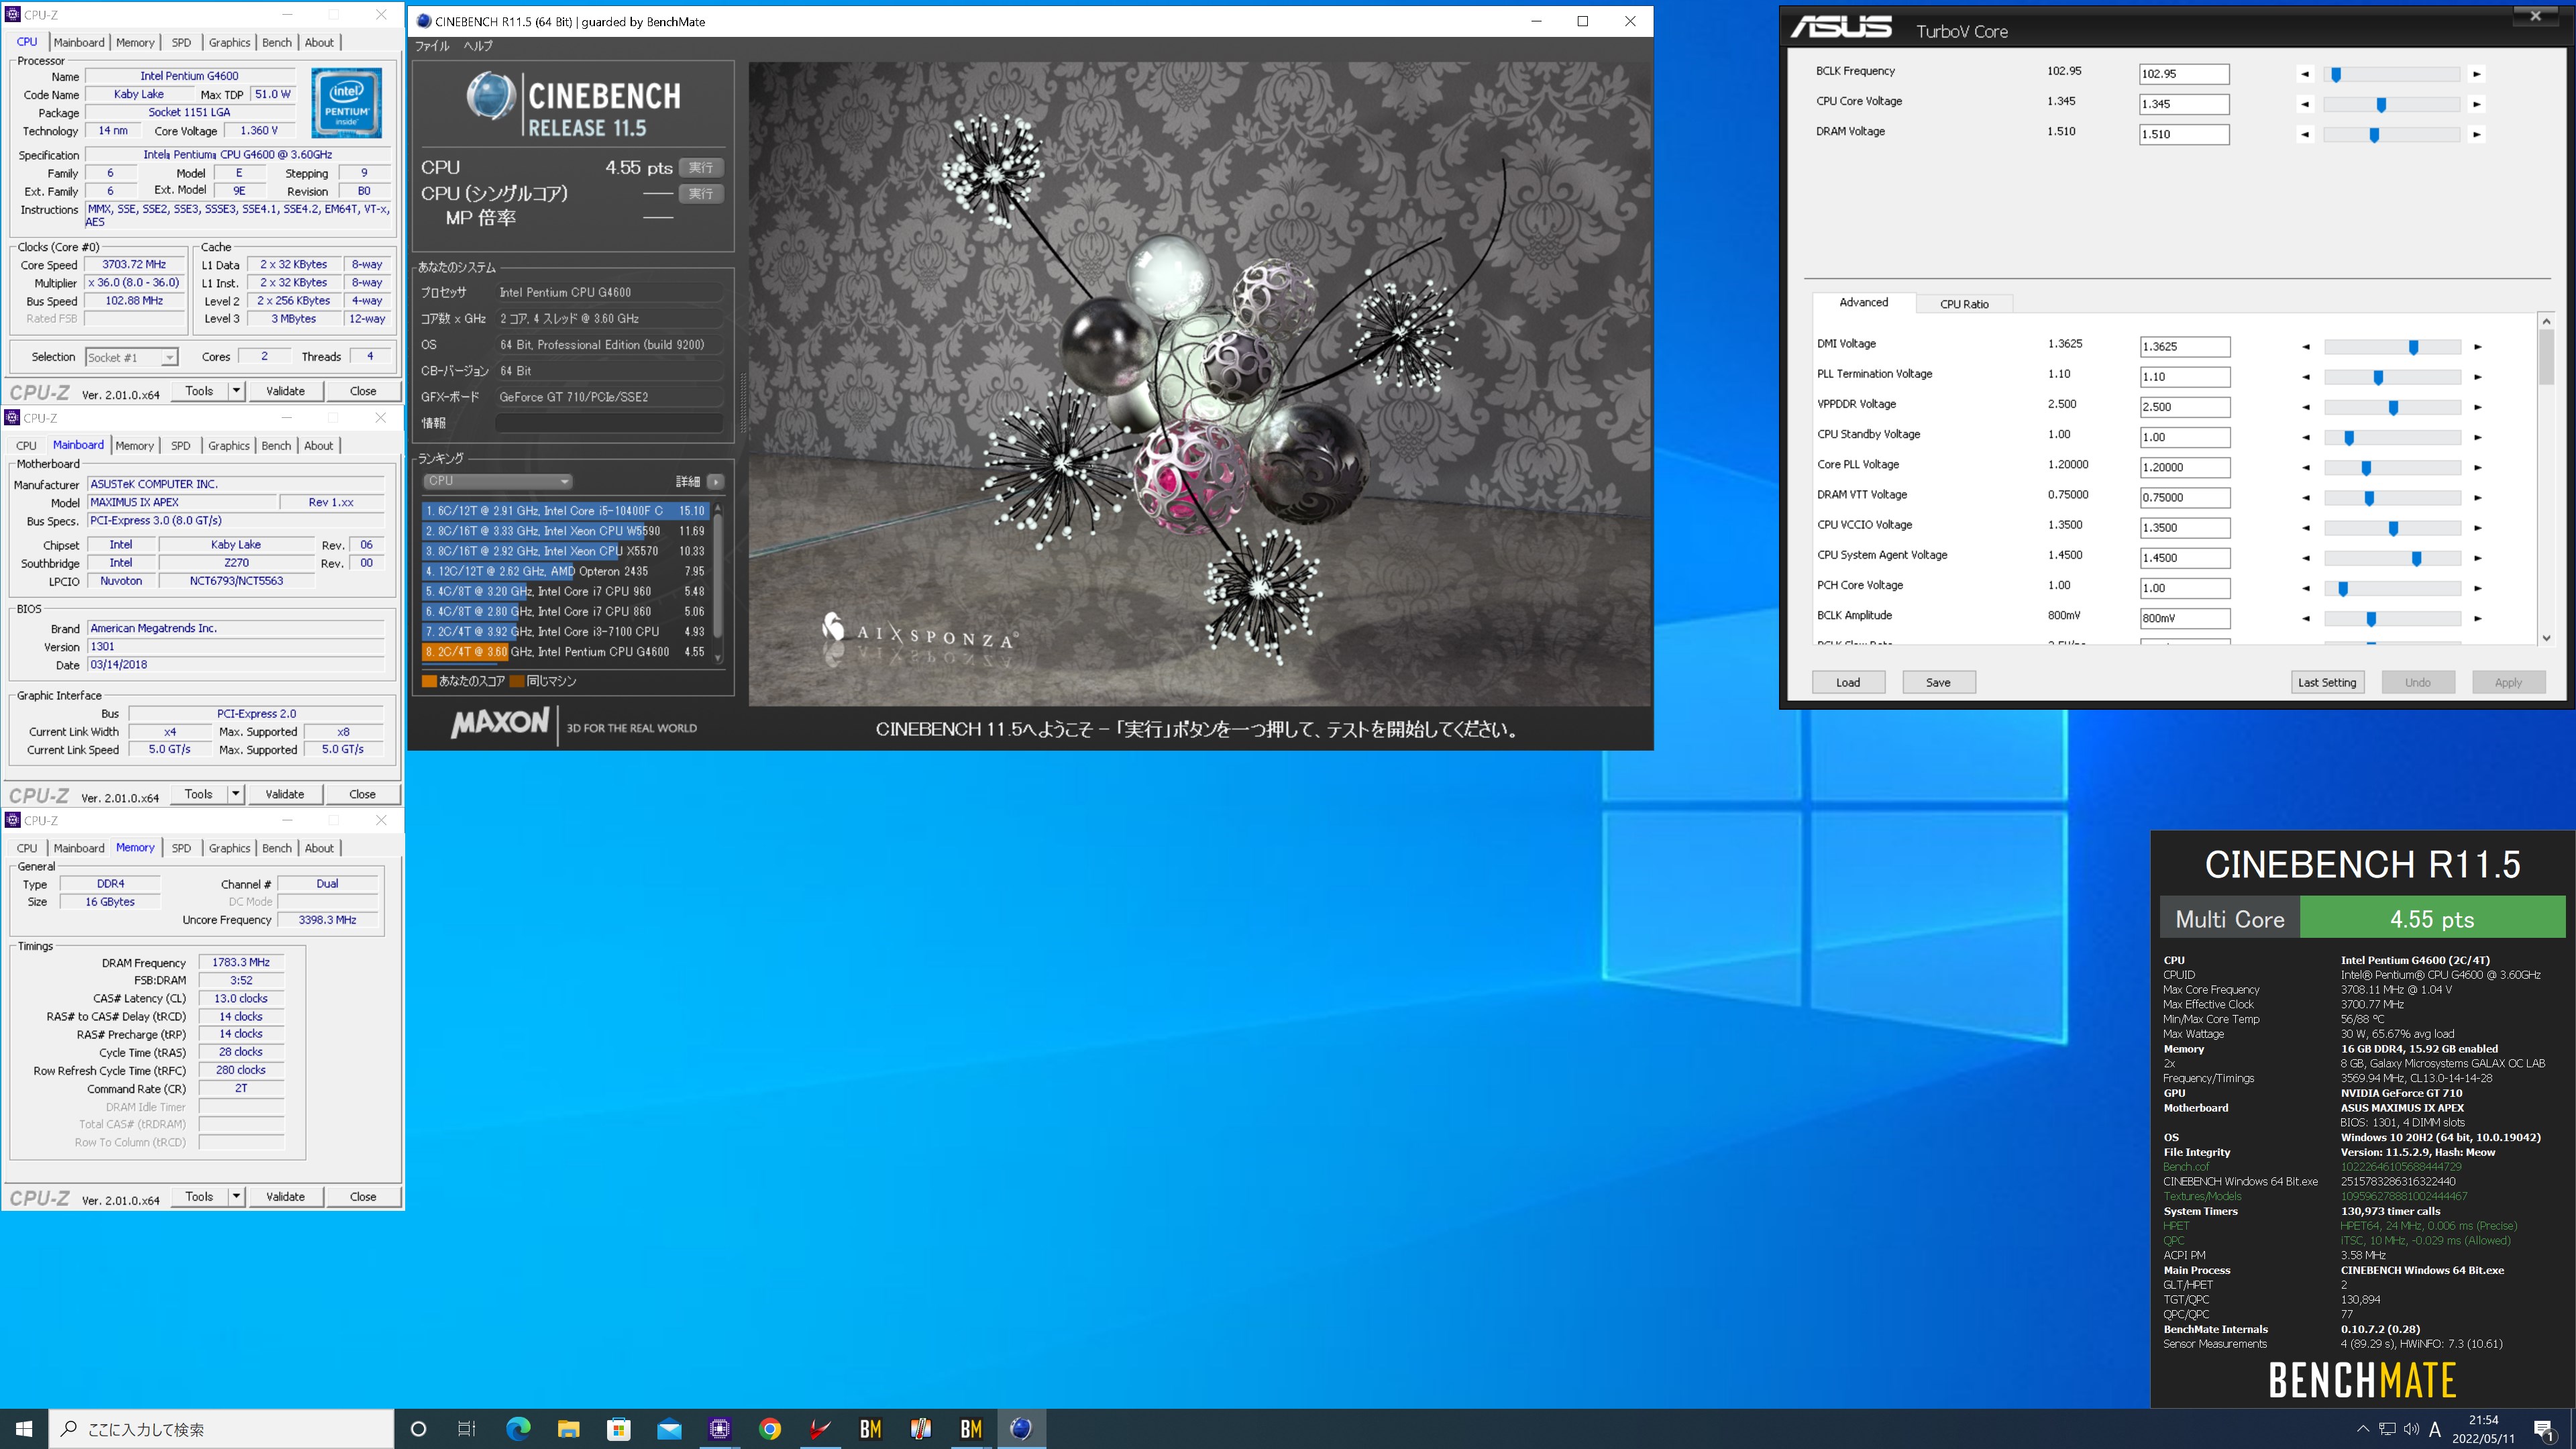Run the single-core CPU 実行 button
This screenshot has height=1449, width=2576.
(x=701, y=194)
